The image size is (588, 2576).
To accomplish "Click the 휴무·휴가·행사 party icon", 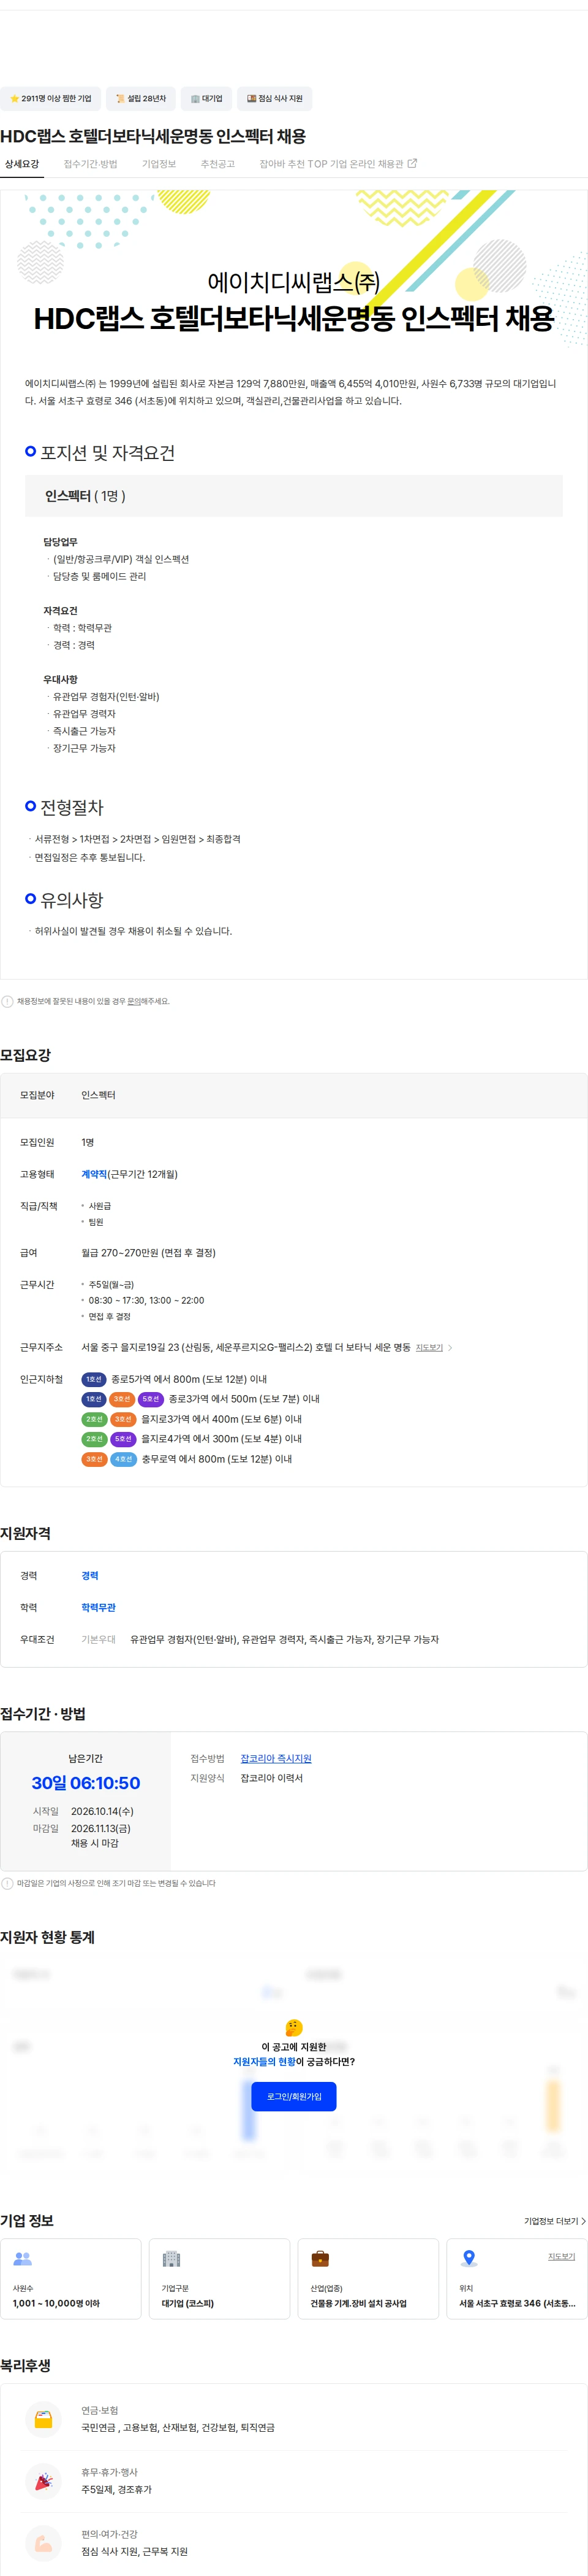I will pyautogui.click(x=43, y=2481).
